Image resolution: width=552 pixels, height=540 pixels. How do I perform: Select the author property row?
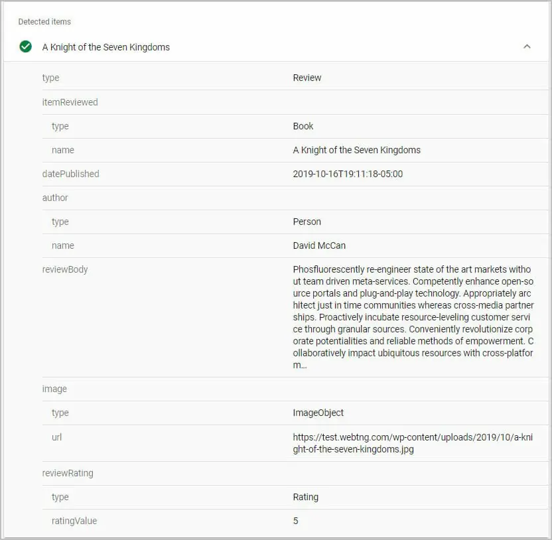tap(55, 198)
